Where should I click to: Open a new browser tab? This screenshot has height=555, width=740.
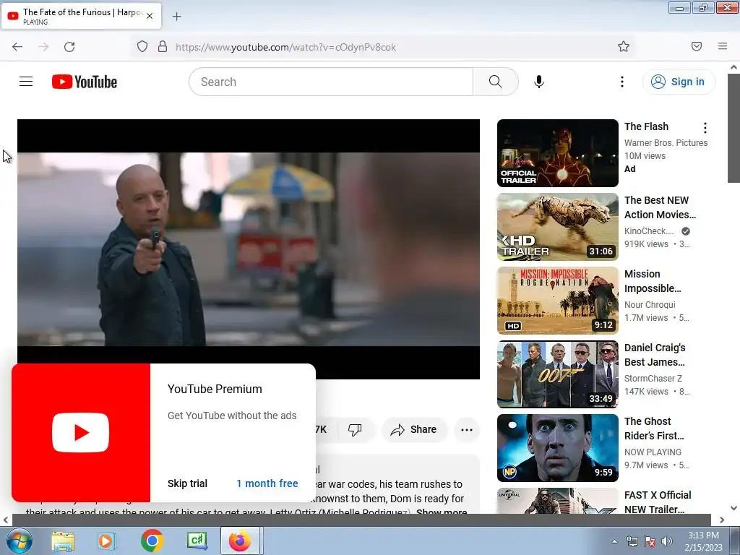[x=176, y=17]
